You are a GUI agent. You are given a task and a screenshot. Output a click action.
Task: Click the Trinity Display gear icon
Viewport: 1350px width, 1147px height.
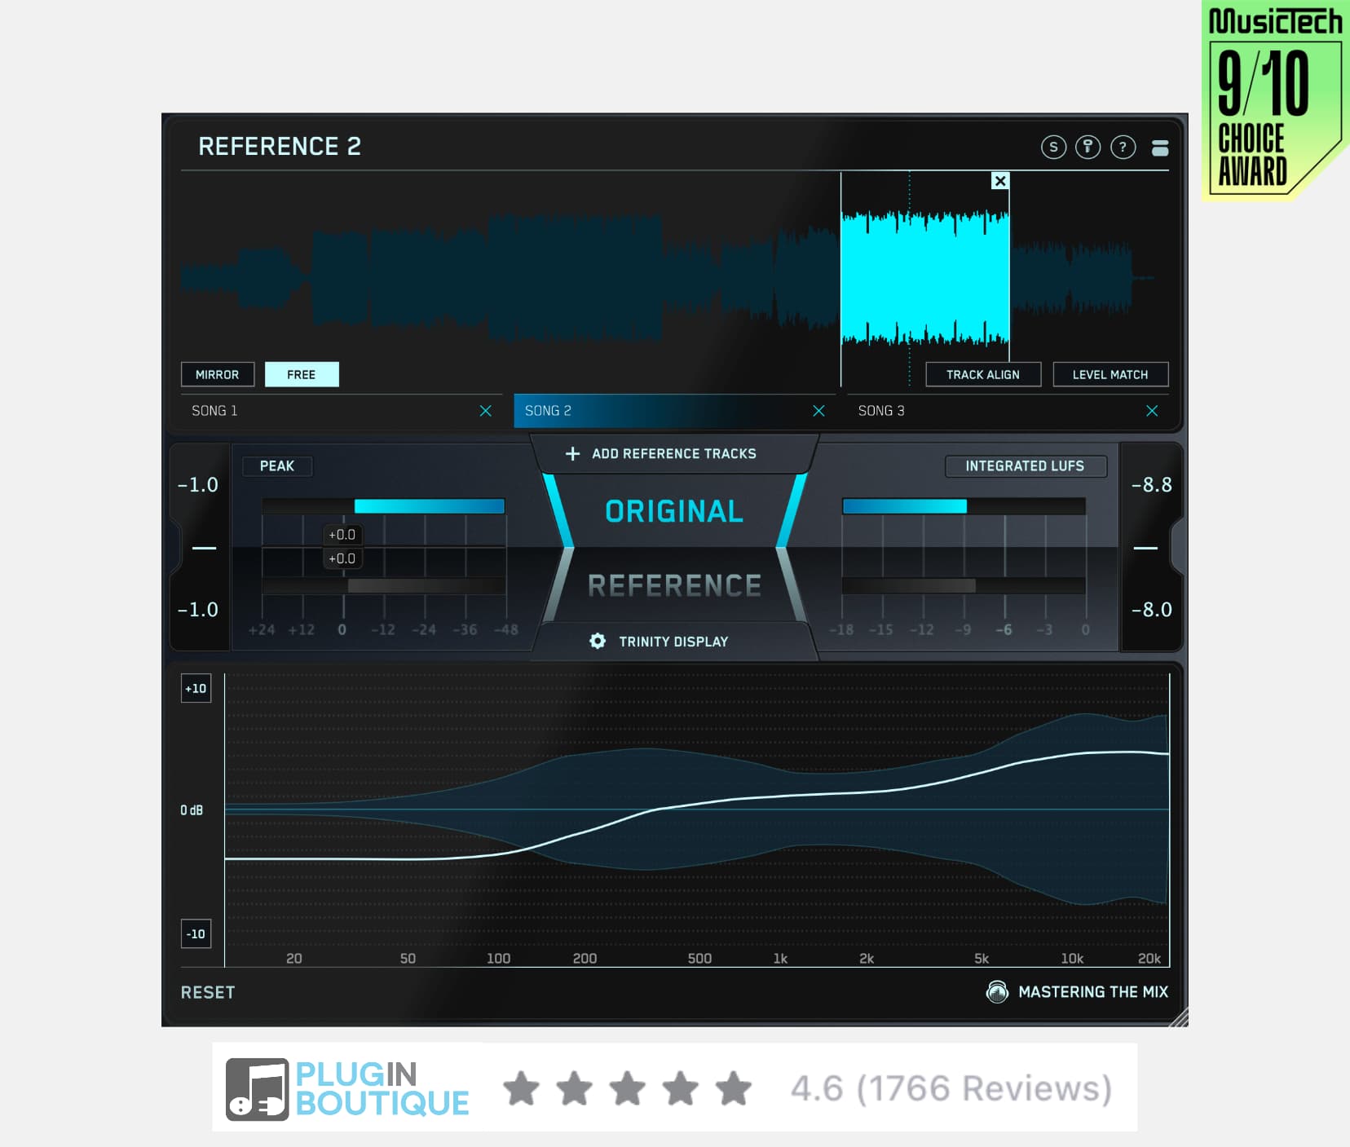598,642
